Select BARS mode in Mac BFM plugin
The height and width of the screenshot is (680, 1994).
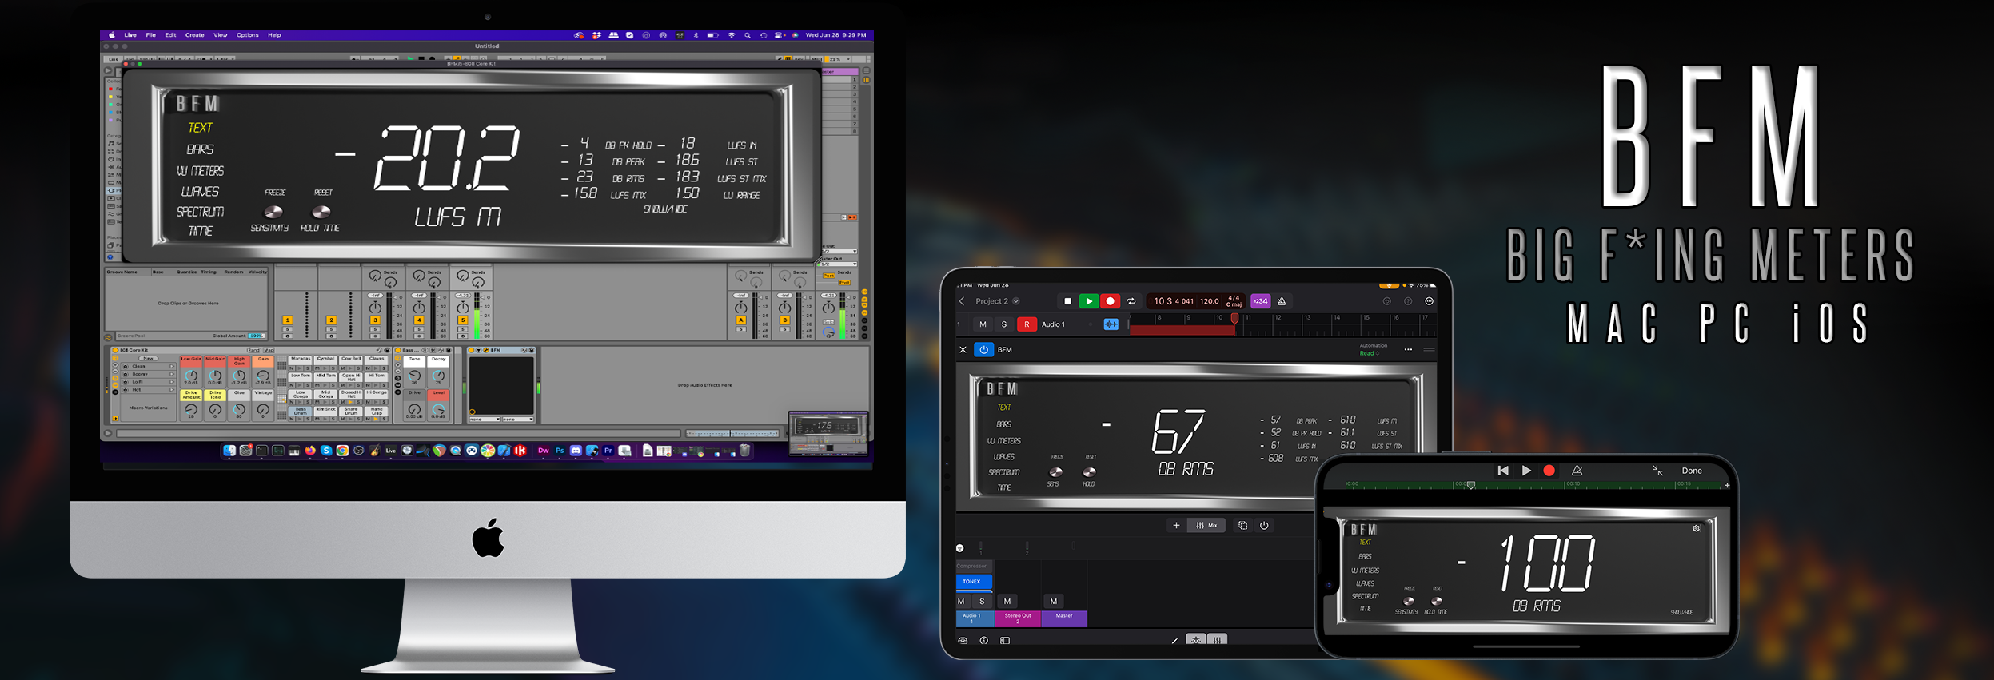200,149
